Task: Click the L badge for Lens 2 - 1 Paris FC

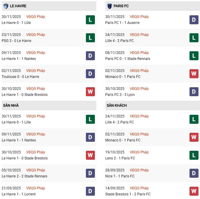Action: click(194, 155)
